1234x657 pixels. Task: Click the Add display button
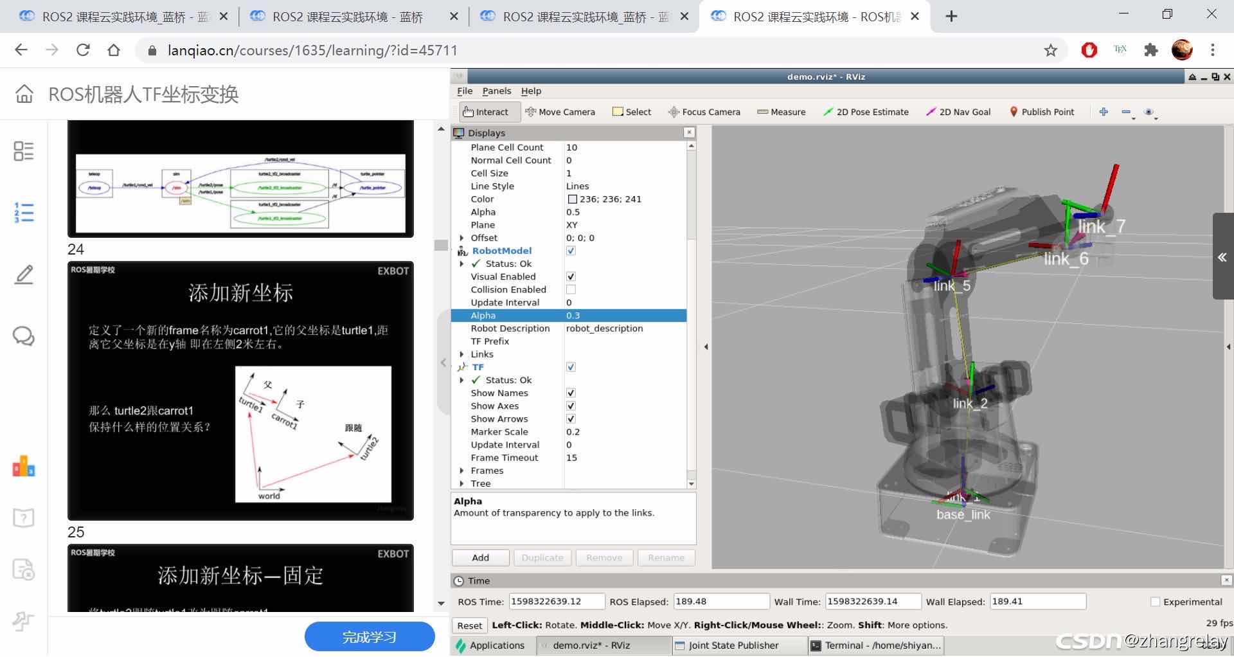(x=480, y=557)
